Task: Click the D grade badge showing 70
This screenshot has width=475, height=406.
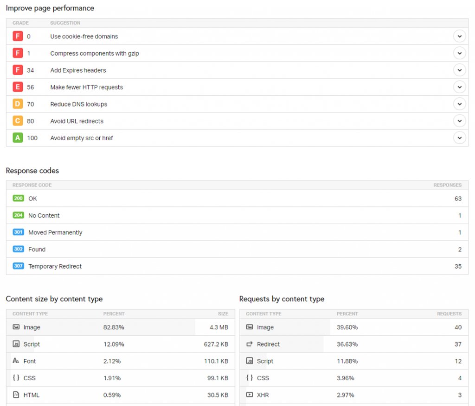Action: [x=18, y=104]
